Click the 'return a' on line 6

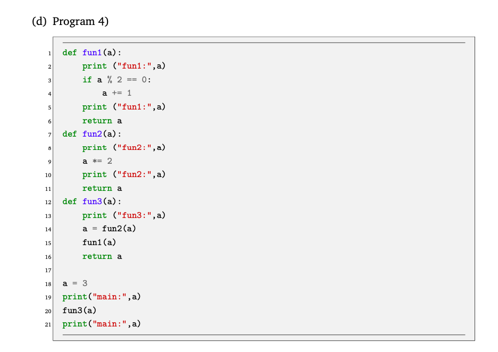tap(102, 121)
